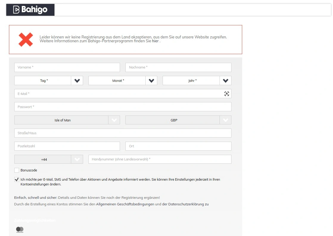333x236 pixels.
Task: Enable the Bonuscode checkbox
Action: pyautogui.click(x=17, y=170)
